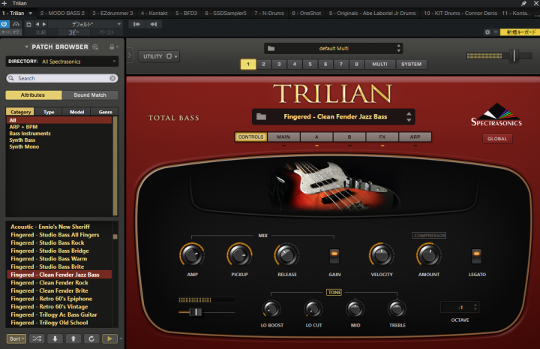Click the audition play button in browser
540x349 pixels.
pos(109,338)
